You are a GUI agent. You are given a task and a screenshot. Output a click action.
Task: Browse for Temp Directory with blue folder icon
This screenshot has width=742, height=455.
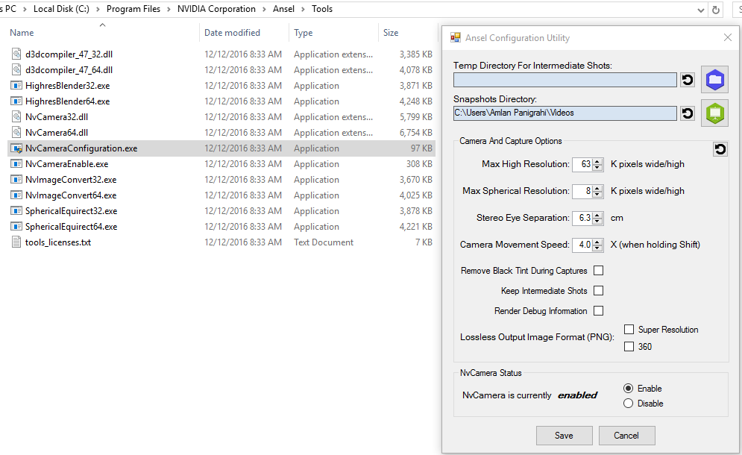tap(715, 80)
